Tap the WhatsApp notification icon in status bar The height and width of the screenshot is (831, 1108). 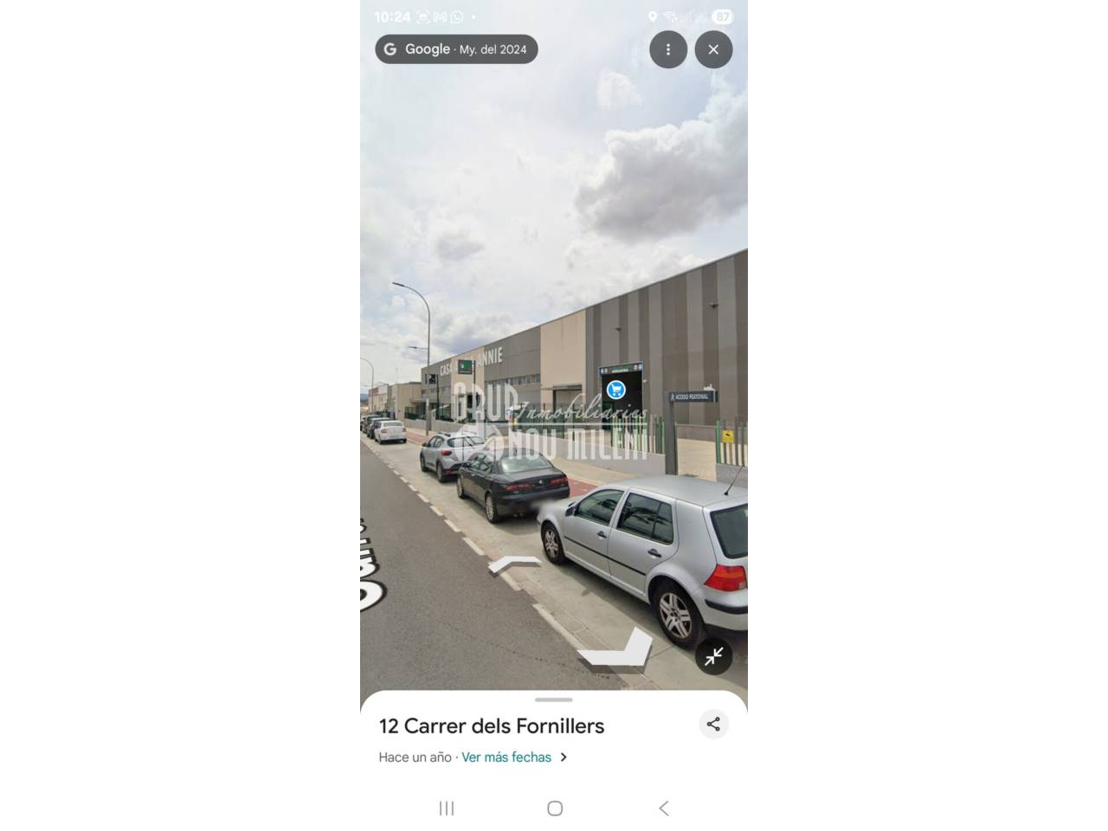tap(457, 16)
